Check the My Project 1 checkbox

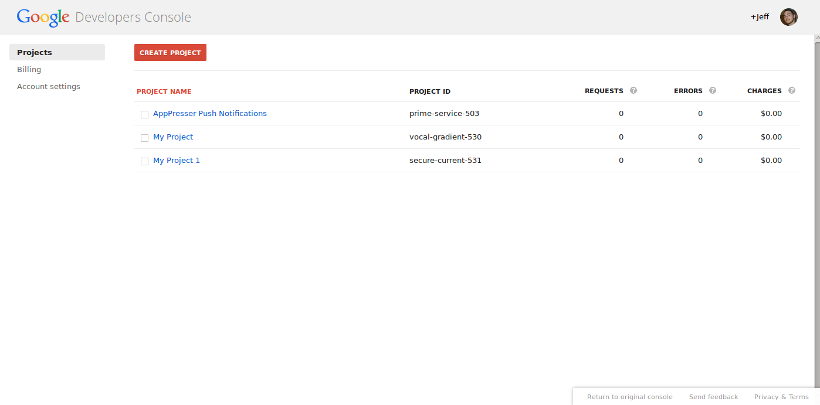(x=144, y=161)
